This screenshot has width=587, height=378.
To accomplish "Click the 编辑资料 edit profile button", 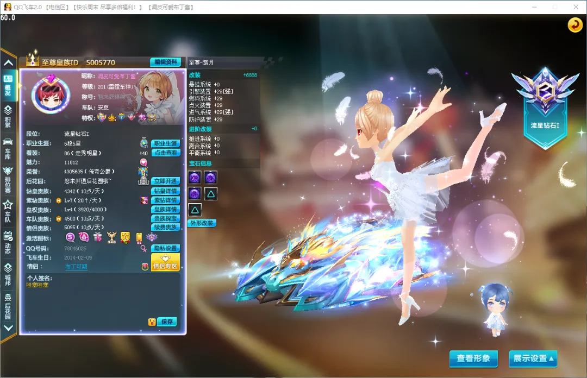I will click(165, 62).
